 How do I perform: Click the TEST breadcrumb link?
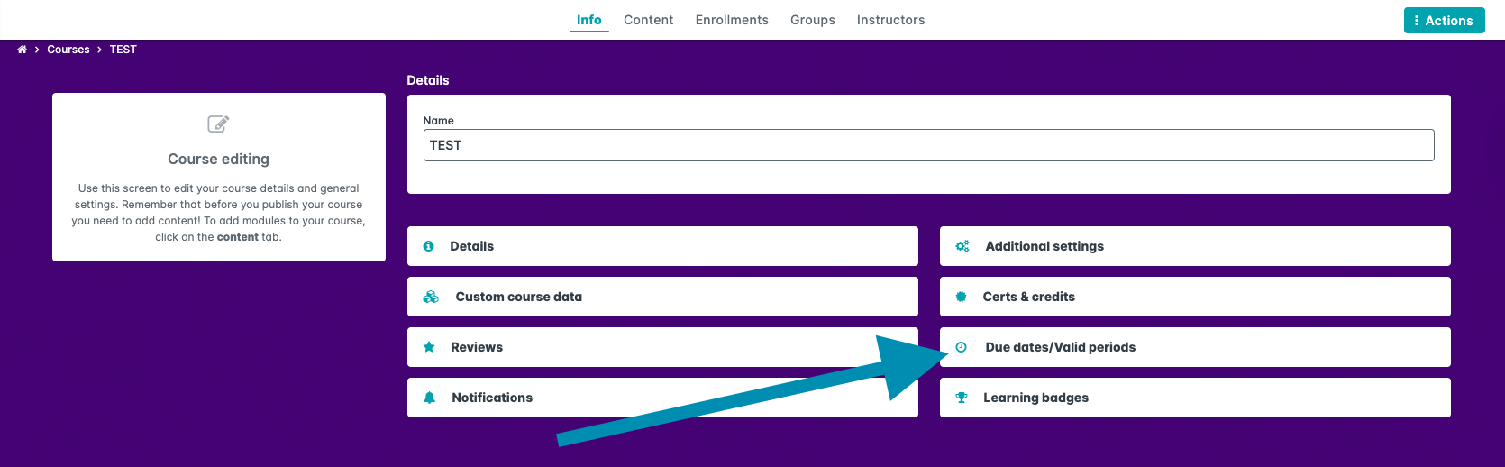pyautogui.click(x=123, y=50)
